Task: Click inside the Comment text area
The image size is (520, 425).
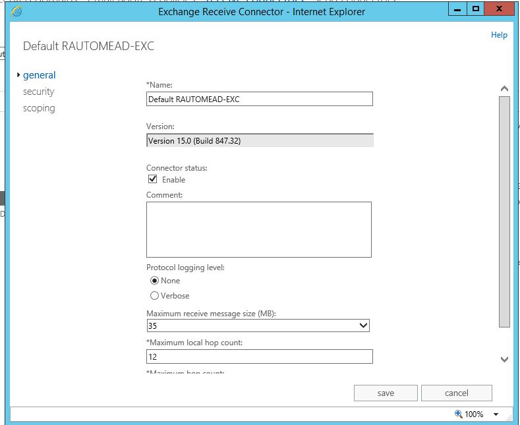Action: [259, 229]
